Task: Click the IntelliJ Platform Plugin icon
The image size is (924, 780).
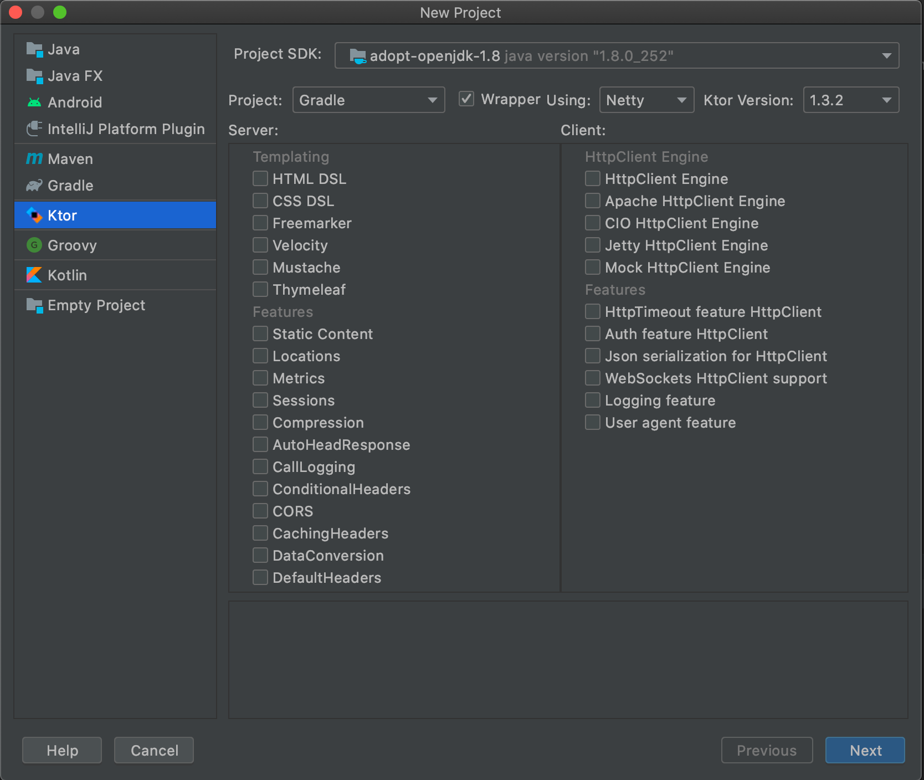Action: pyautogui.click(x=34, y=129)
